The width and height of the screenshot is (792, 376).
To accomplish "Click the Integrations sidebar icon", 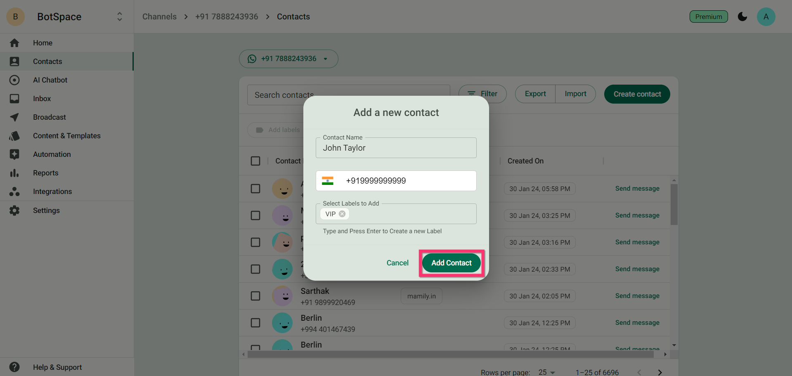I will 14,192.
